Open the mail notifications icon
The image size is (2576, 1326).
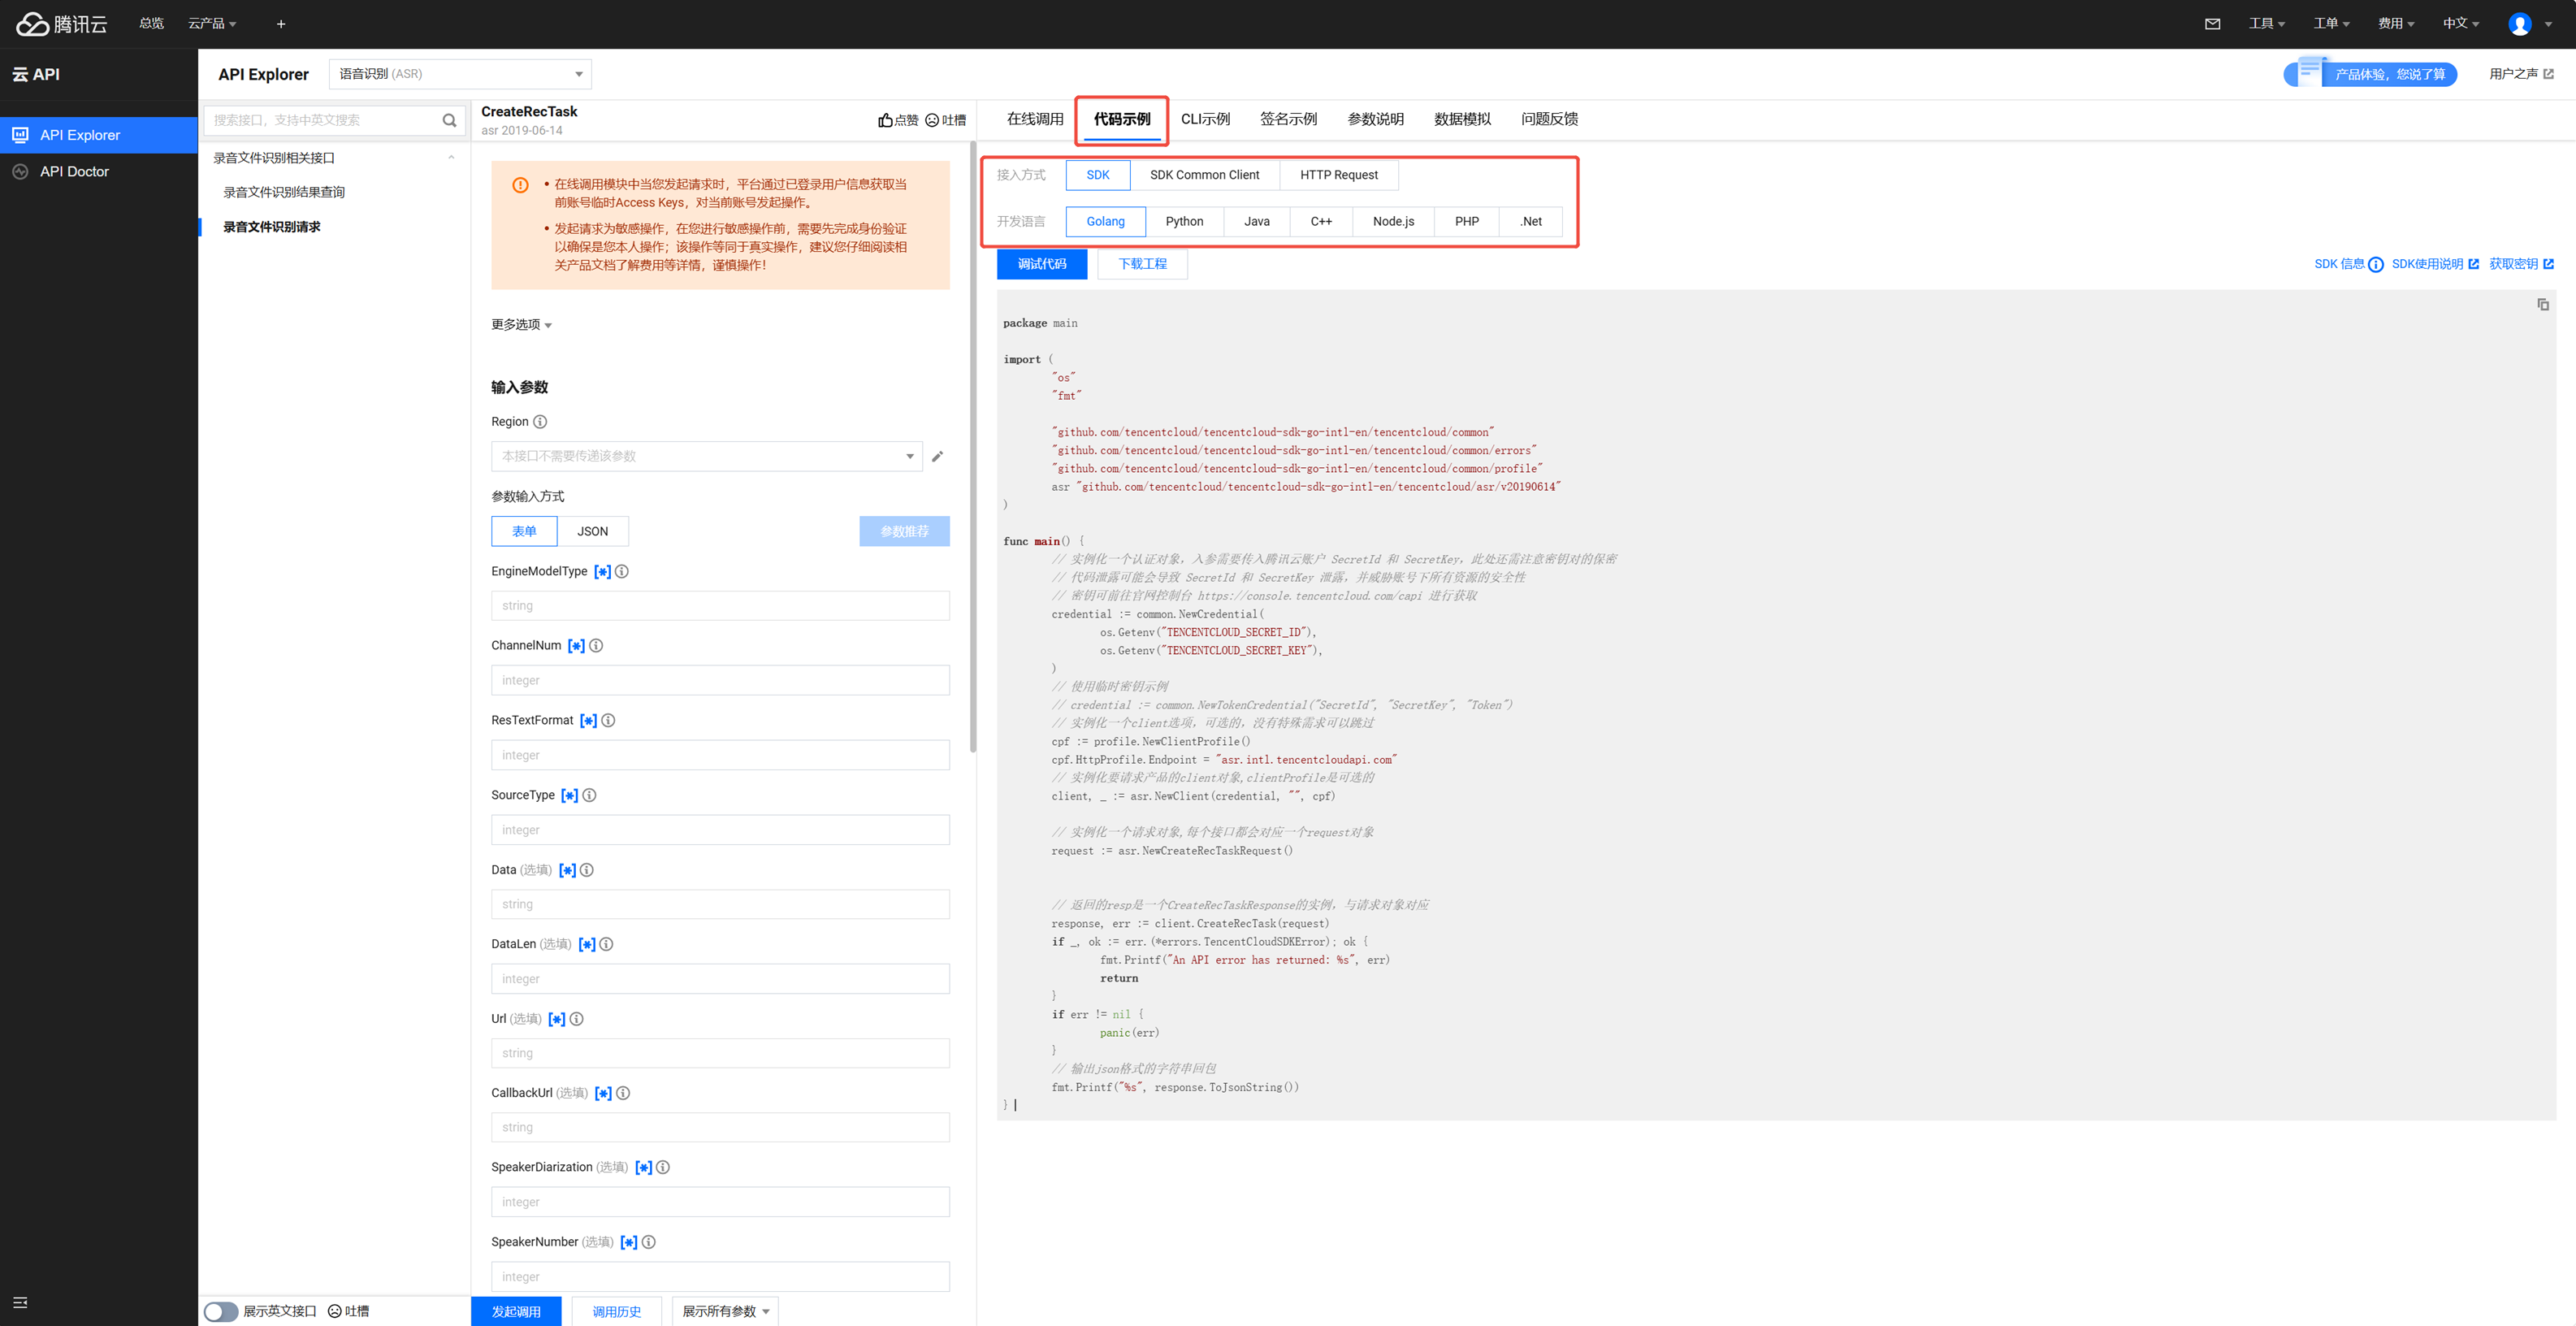(x=2212, y=24)
